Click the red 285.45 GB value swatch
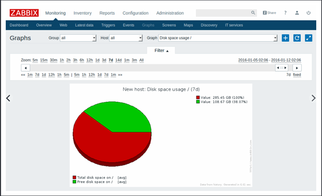The height and width of the screenshot is (196, 322). tap(198, 97)
